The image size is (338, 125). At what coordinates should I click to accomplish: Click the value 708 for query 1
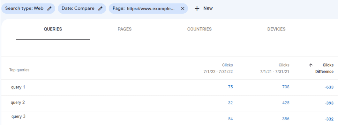(286, 87)
